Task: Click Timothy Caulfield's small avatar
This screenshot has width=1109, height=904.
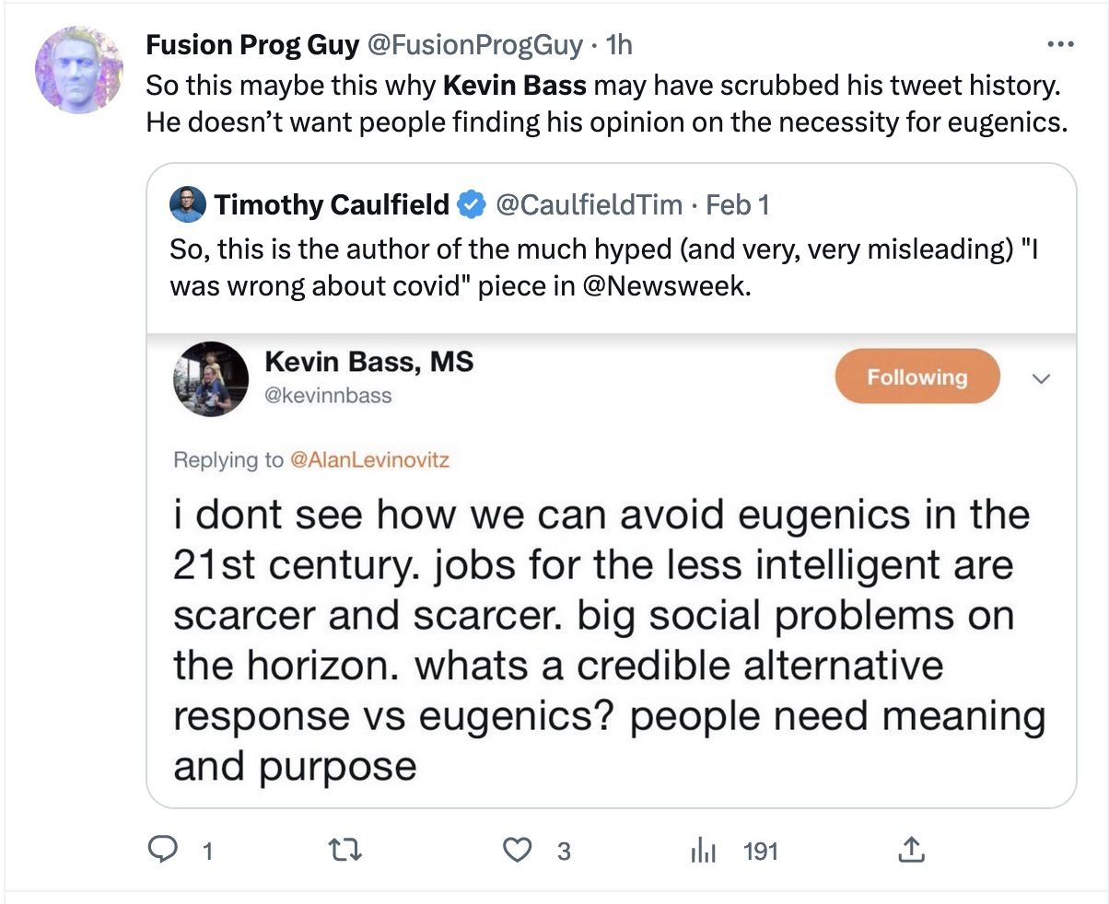Action: pos(188,204)
